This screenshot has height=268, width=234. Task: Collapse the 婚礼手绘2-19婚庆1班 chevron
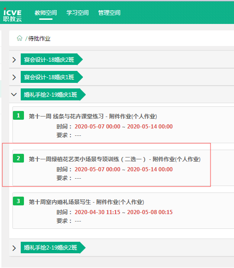coord(14,94)
